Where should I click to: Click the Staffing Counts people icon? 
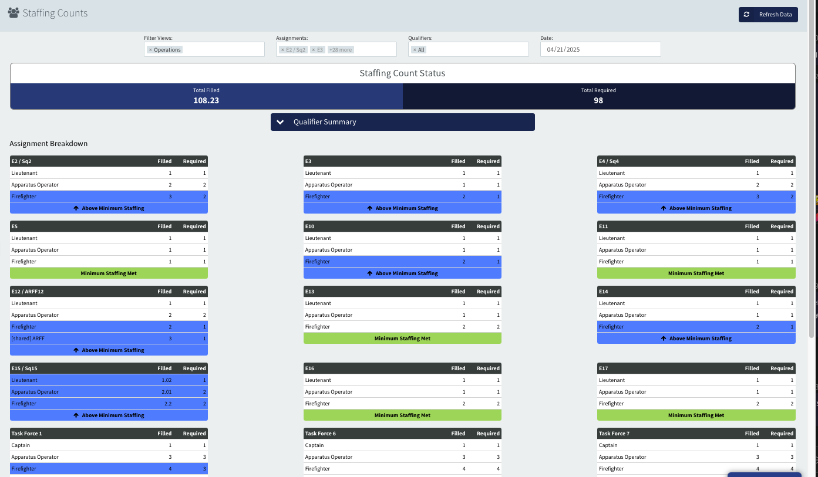coord(14,12)
